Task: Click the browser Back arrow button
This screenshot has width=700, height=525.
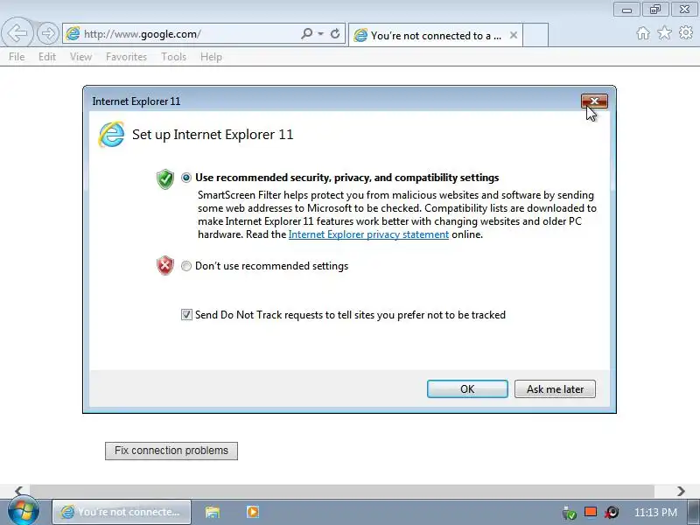Action: coord(17,33)
